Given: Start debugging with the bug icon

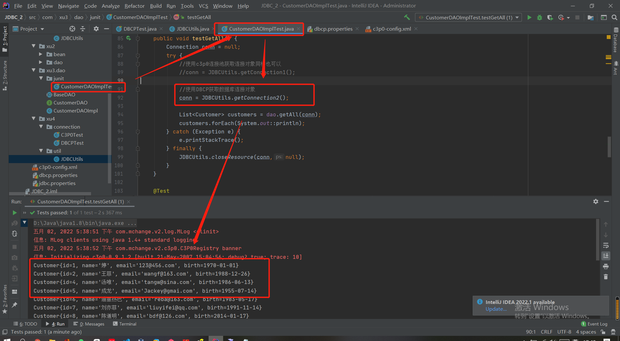Looking at the screenshot, I should pyautogui.click(x=540, y=17).
